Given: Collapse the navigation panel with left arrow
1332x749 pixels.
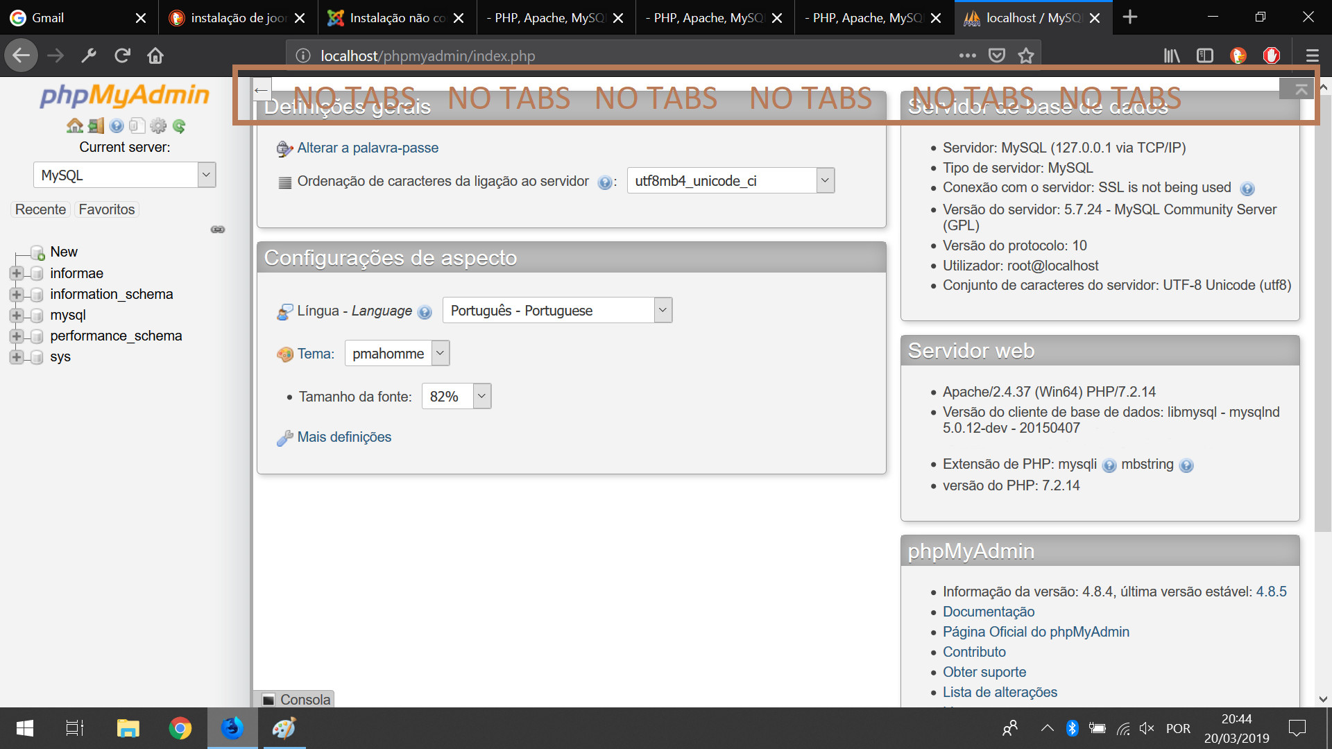Looking at the screenshot, I should (x=262, y=89).
